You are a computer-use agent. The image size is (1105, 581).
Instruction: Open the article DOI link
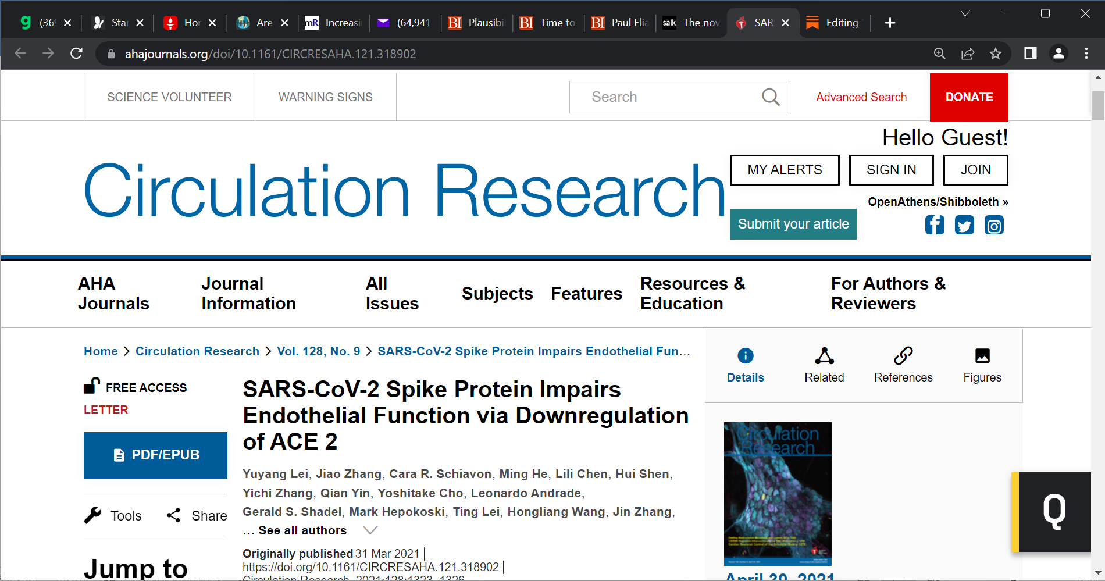point(370,567)
